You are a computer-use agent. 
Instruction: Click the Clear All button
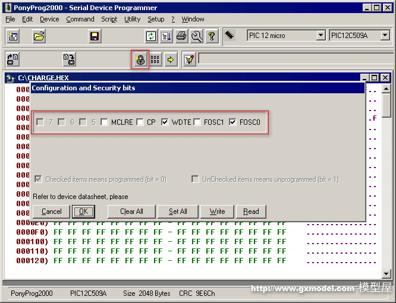coord(131,212)
